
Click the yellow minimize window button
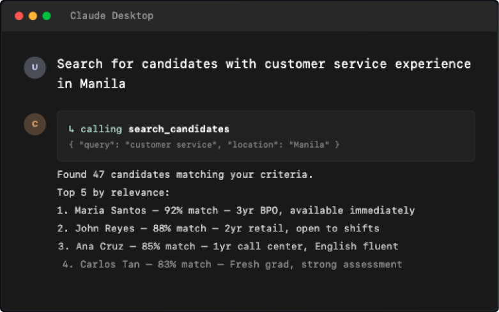point(33,15)
